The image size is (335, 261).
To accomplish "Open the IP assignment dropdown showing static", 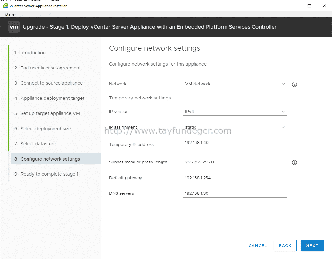I will point(235,127).
